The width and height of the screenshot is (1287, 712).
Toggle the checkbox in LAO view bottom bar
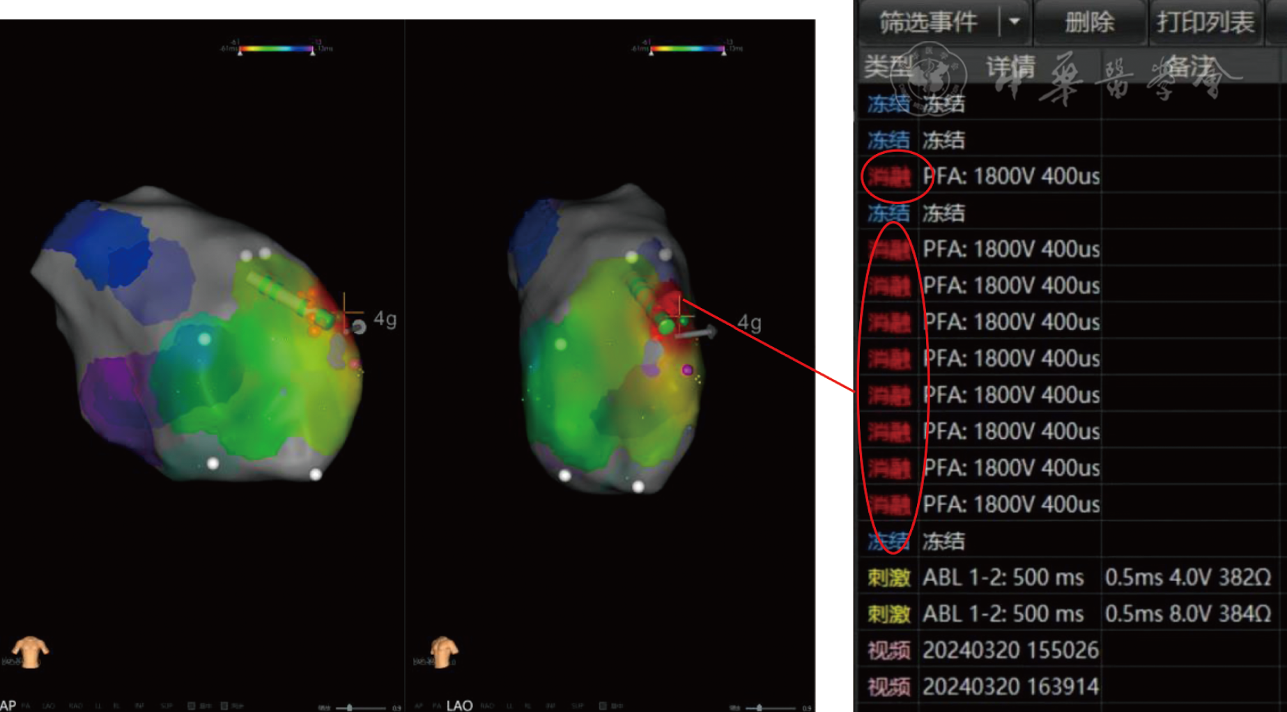point(603,706)
